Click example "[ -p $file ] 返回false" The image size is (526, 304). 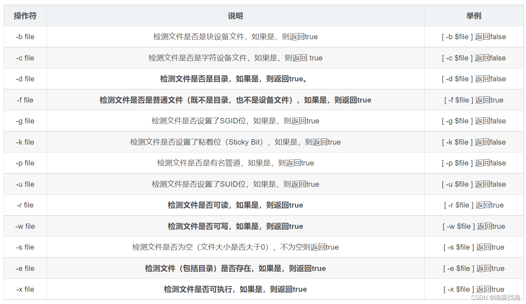[x=474, y=163]
